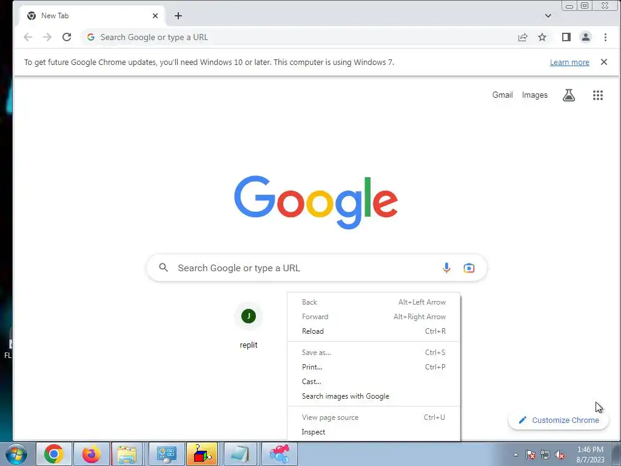Open Search Labs flask icon

[x=569, y=95]
